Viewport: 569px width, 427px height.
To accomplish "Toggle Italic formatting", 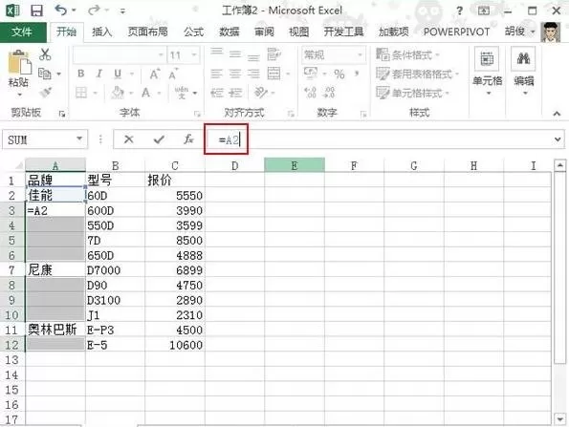I will (99, 74).
